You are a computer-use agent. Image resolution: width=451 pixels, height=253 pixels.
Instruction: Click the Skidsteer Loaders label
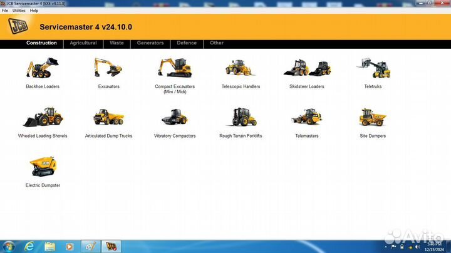tap(306, 86)
